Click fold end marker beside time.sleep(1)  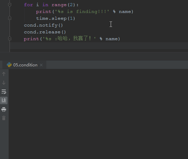click(x=10, y=18)
